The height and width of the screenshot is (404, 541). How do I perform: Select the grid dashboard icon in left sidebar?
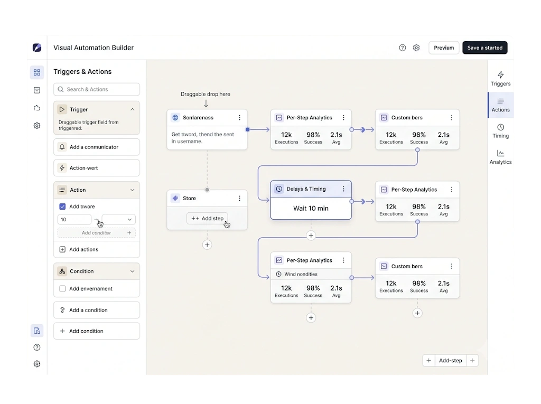(x=37, y=72)
